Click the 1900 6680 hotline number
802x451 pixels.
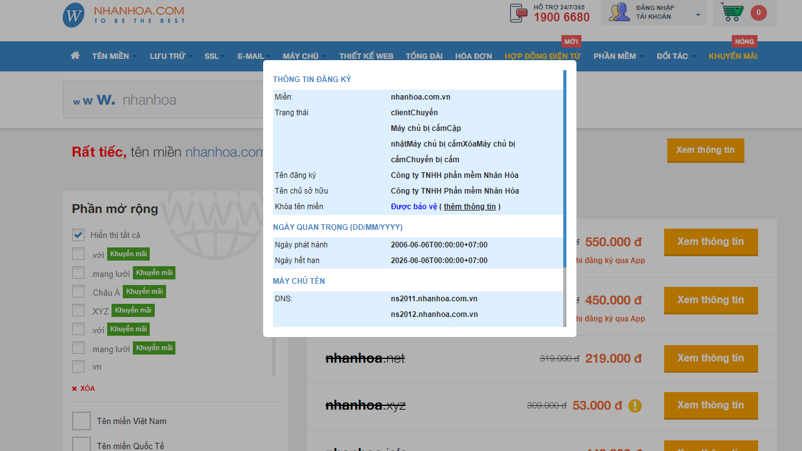(561, 18)
